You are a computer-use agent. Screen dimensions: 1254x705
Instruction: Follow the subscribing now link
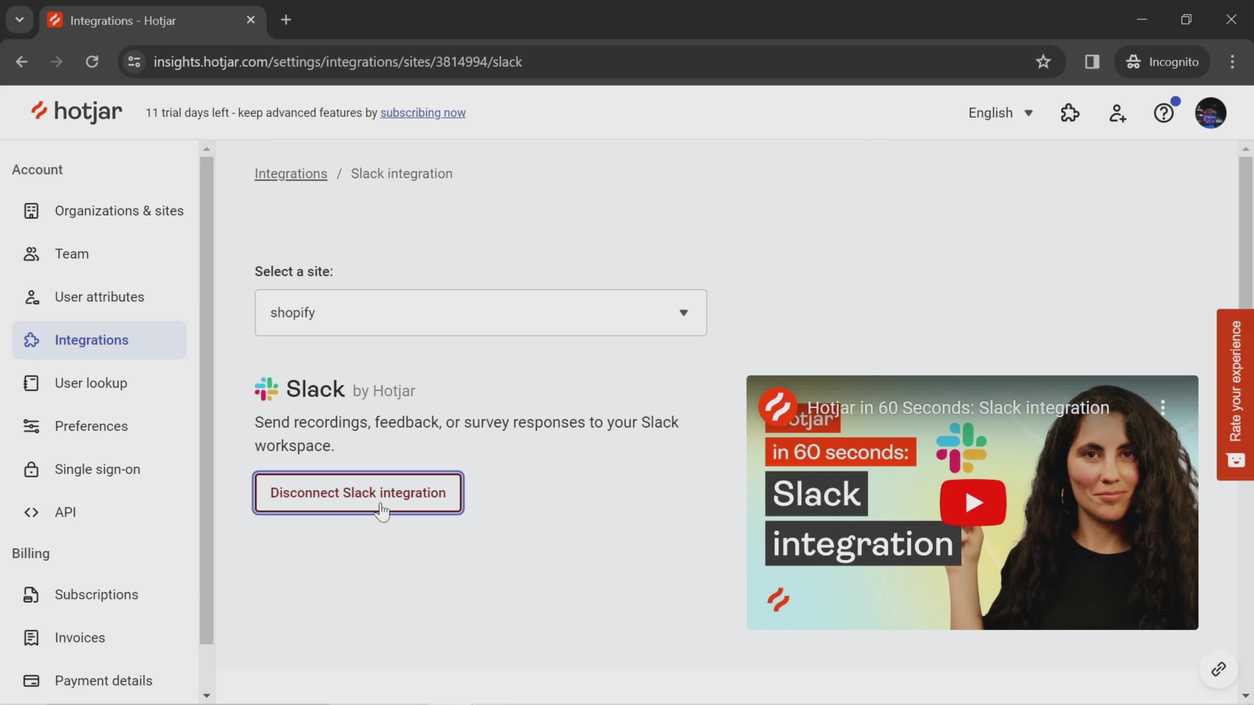(423, 113)
